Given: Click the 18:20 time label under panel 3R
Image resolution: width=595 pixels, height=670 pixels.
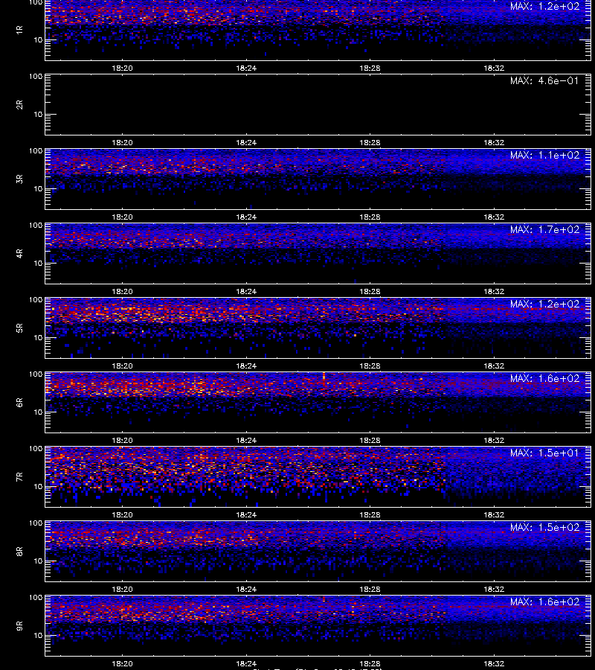Looking at the screenshot, I should [x=122, y=217].
